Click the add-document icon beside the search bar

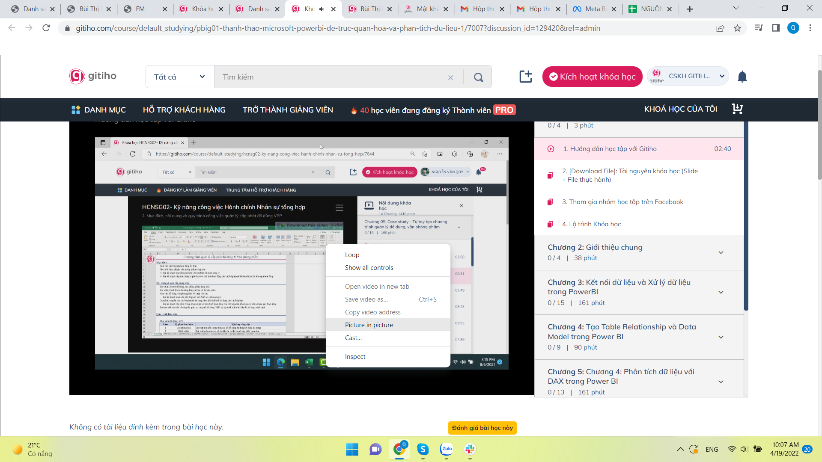[526, 77]
